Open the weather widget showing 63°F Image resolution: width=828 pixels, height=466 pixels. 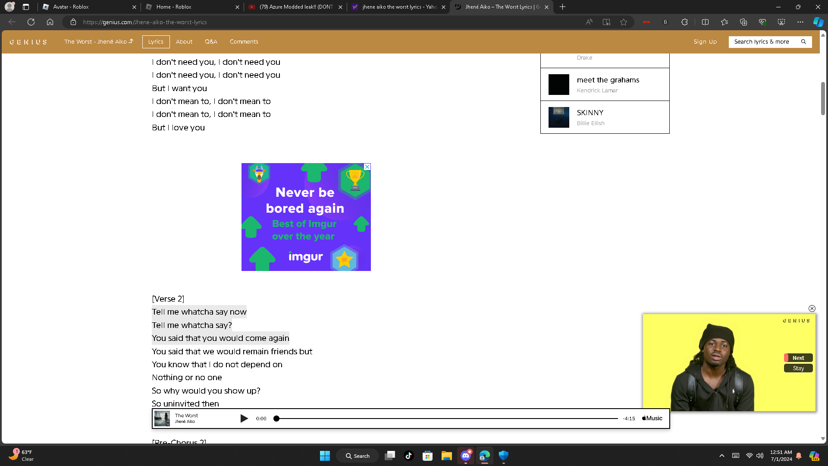tap(22, 456)
